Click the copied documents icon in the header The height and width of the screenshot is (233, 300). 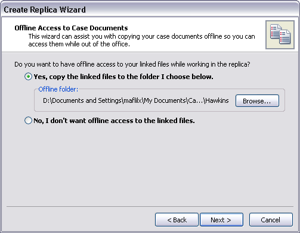click(x=280, y=34)
